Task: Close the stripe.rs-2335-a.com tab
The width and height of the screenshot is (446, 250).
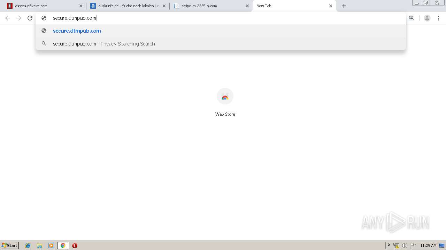Action: point(247,6)
